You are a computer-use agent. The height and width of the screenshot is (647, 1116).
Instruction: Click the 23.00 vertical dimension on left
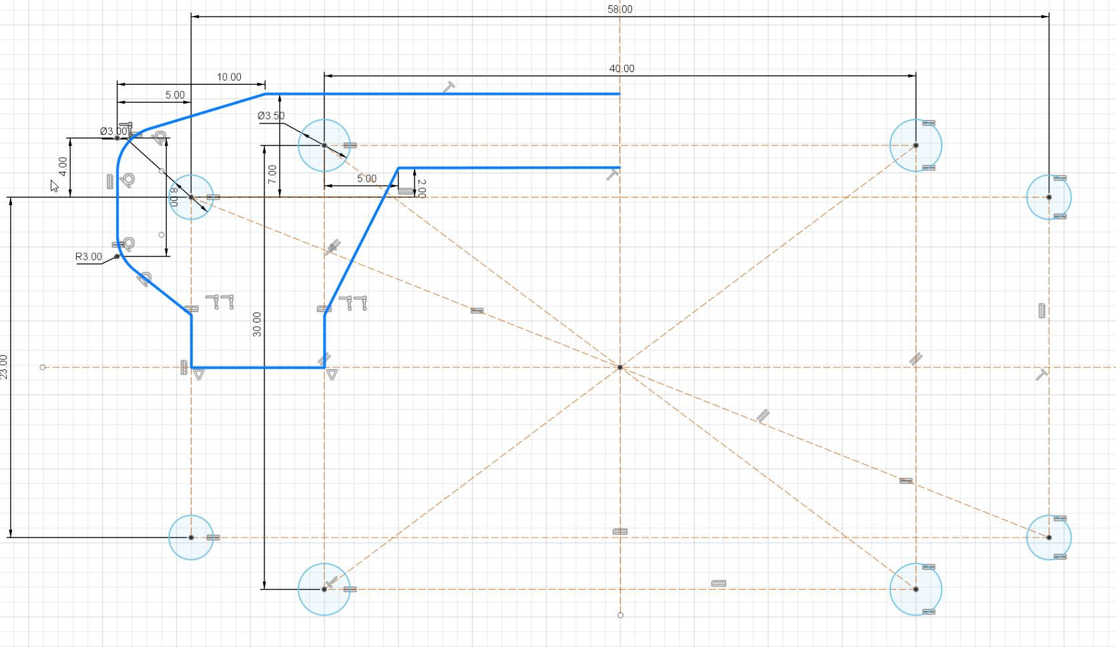point(4,367)
